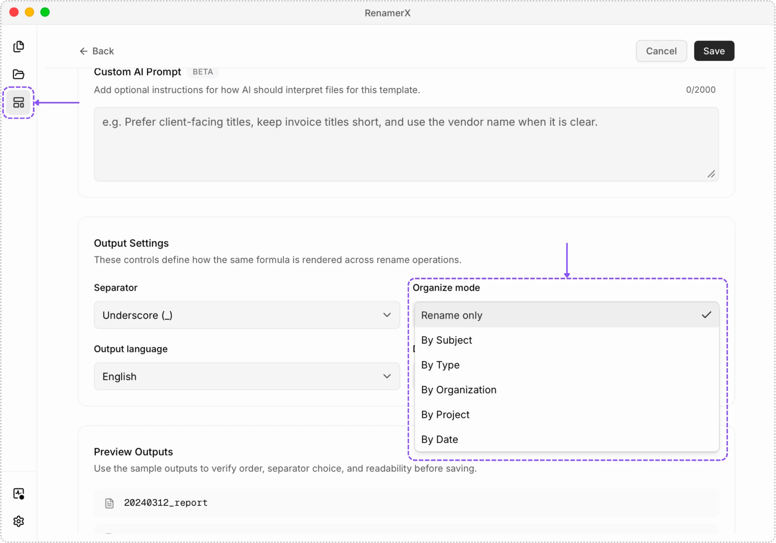
Task: Click the Back arrow link
Action: pos(97,51)
